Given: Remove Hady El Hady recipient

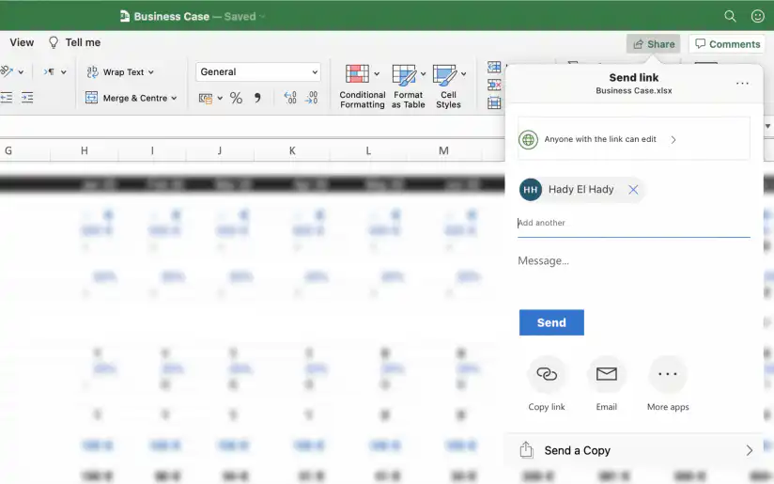Looking at the screenshot, I should (x=633, y=190).
